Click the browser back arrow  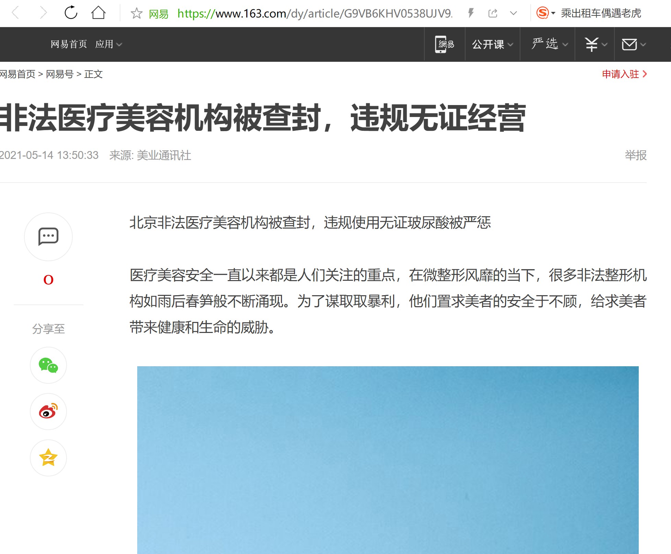coord(16,13)
